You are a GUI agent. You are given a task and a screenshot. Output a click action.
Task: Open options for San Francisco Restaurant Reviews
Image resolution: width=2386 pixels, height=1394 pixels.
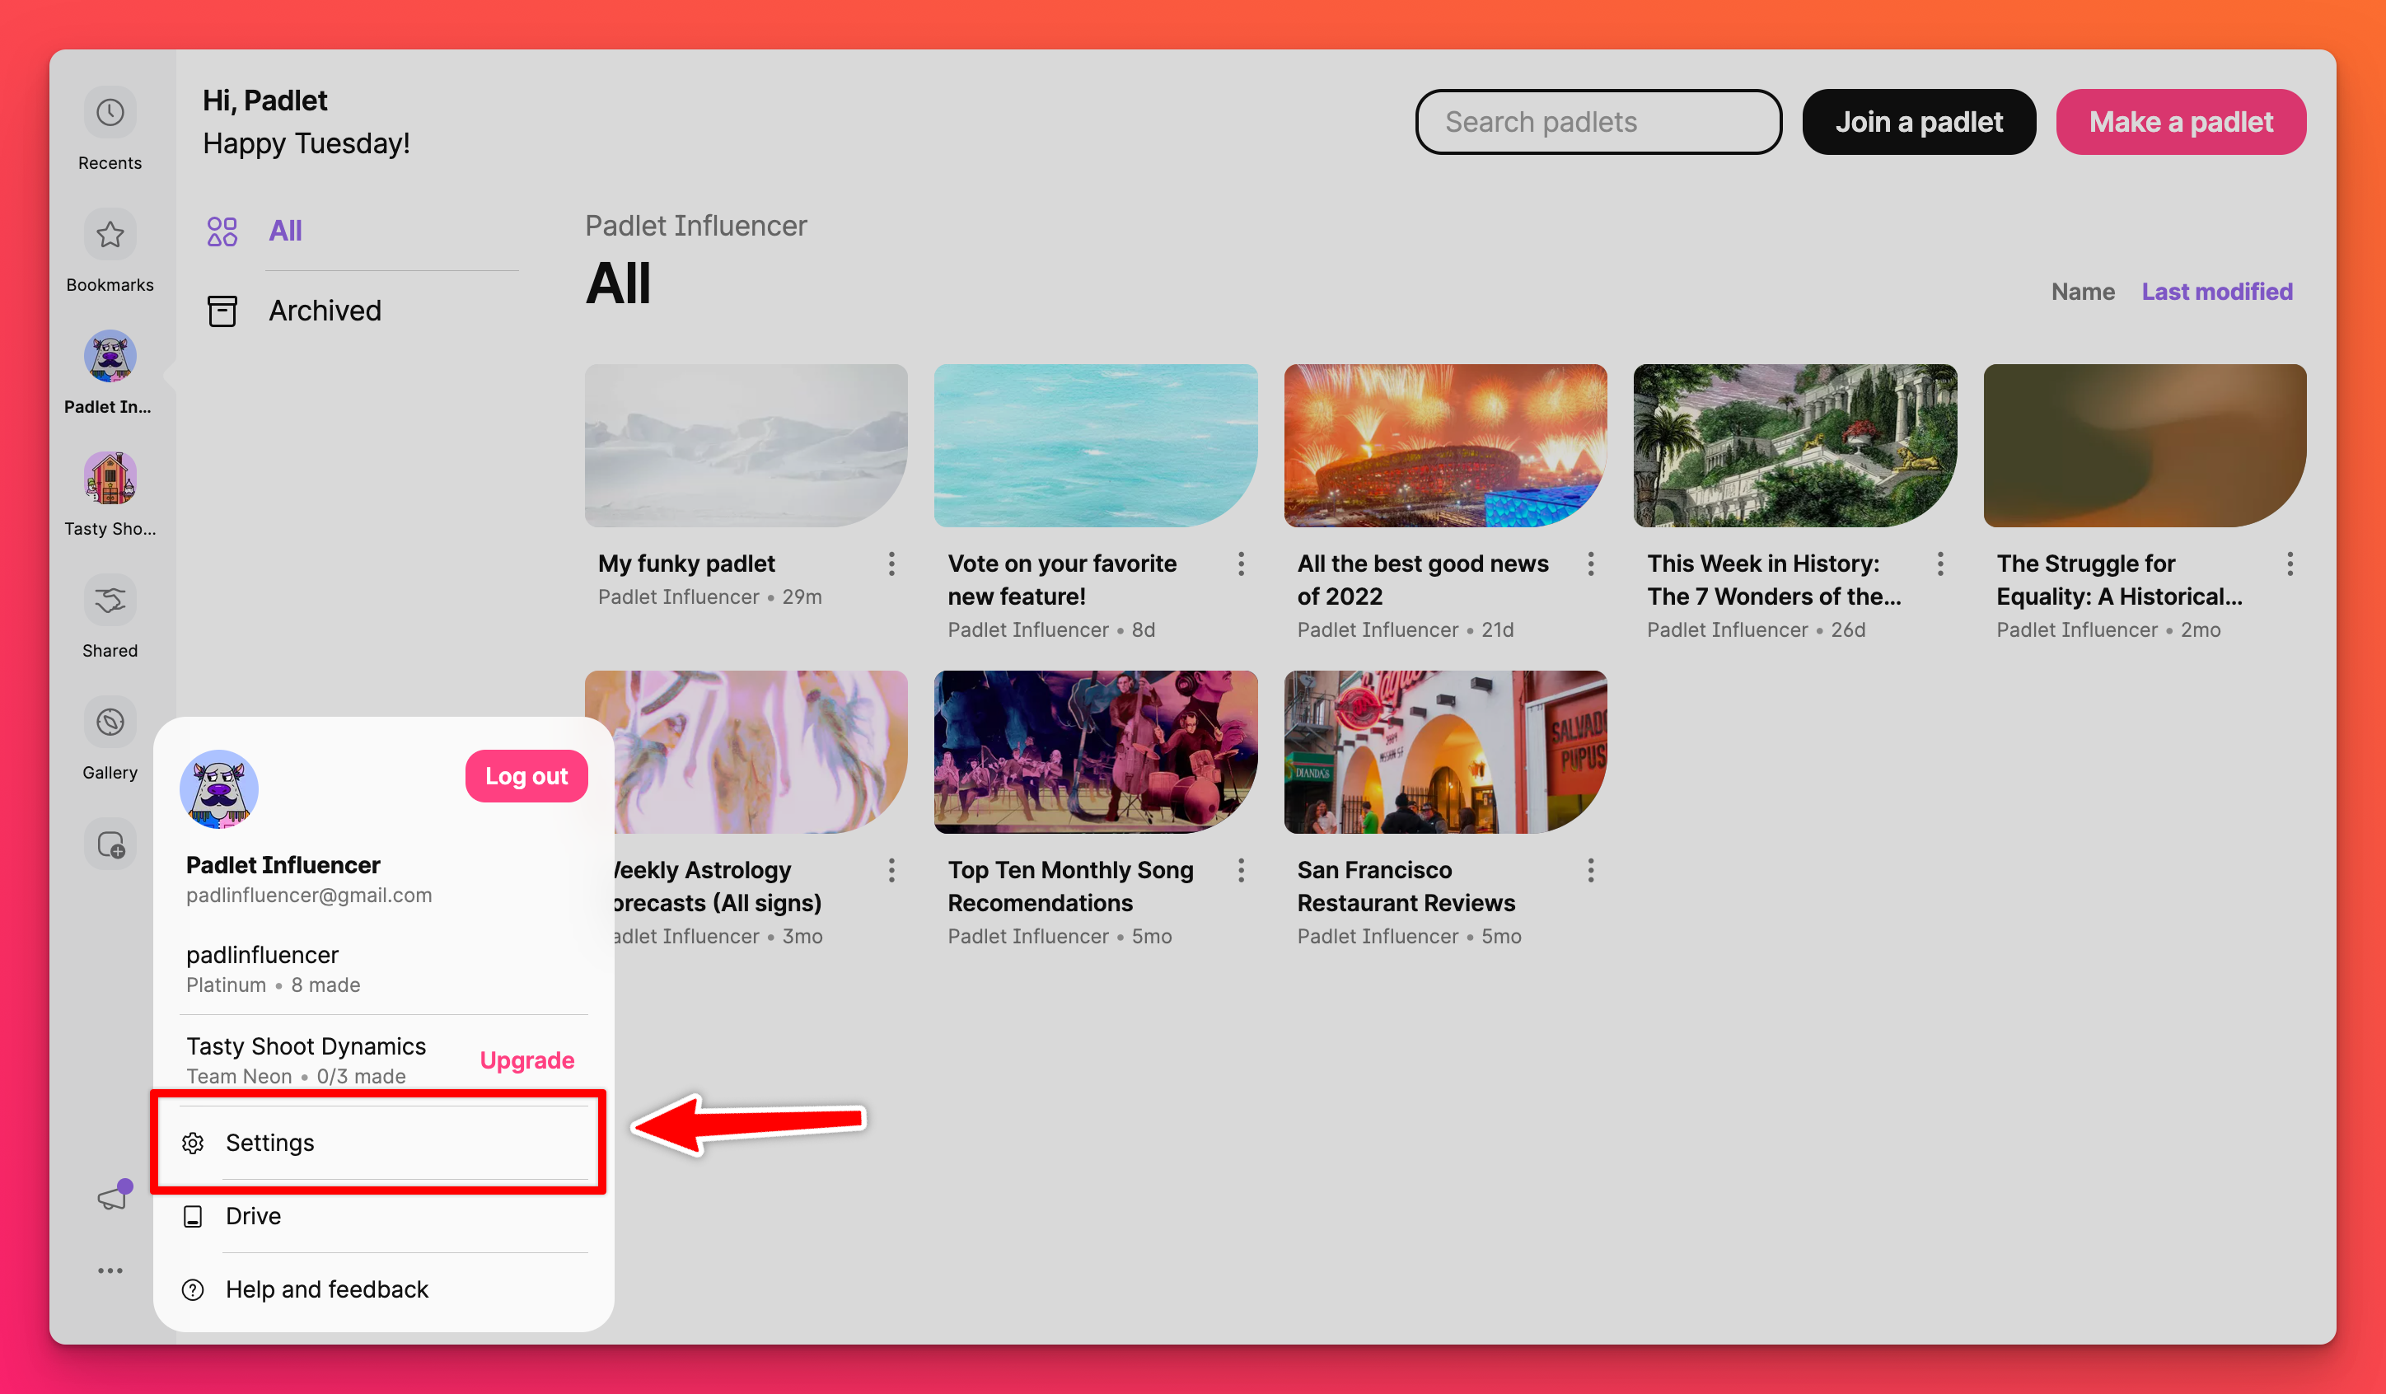pyautogui.click(x=1591, y=870)
